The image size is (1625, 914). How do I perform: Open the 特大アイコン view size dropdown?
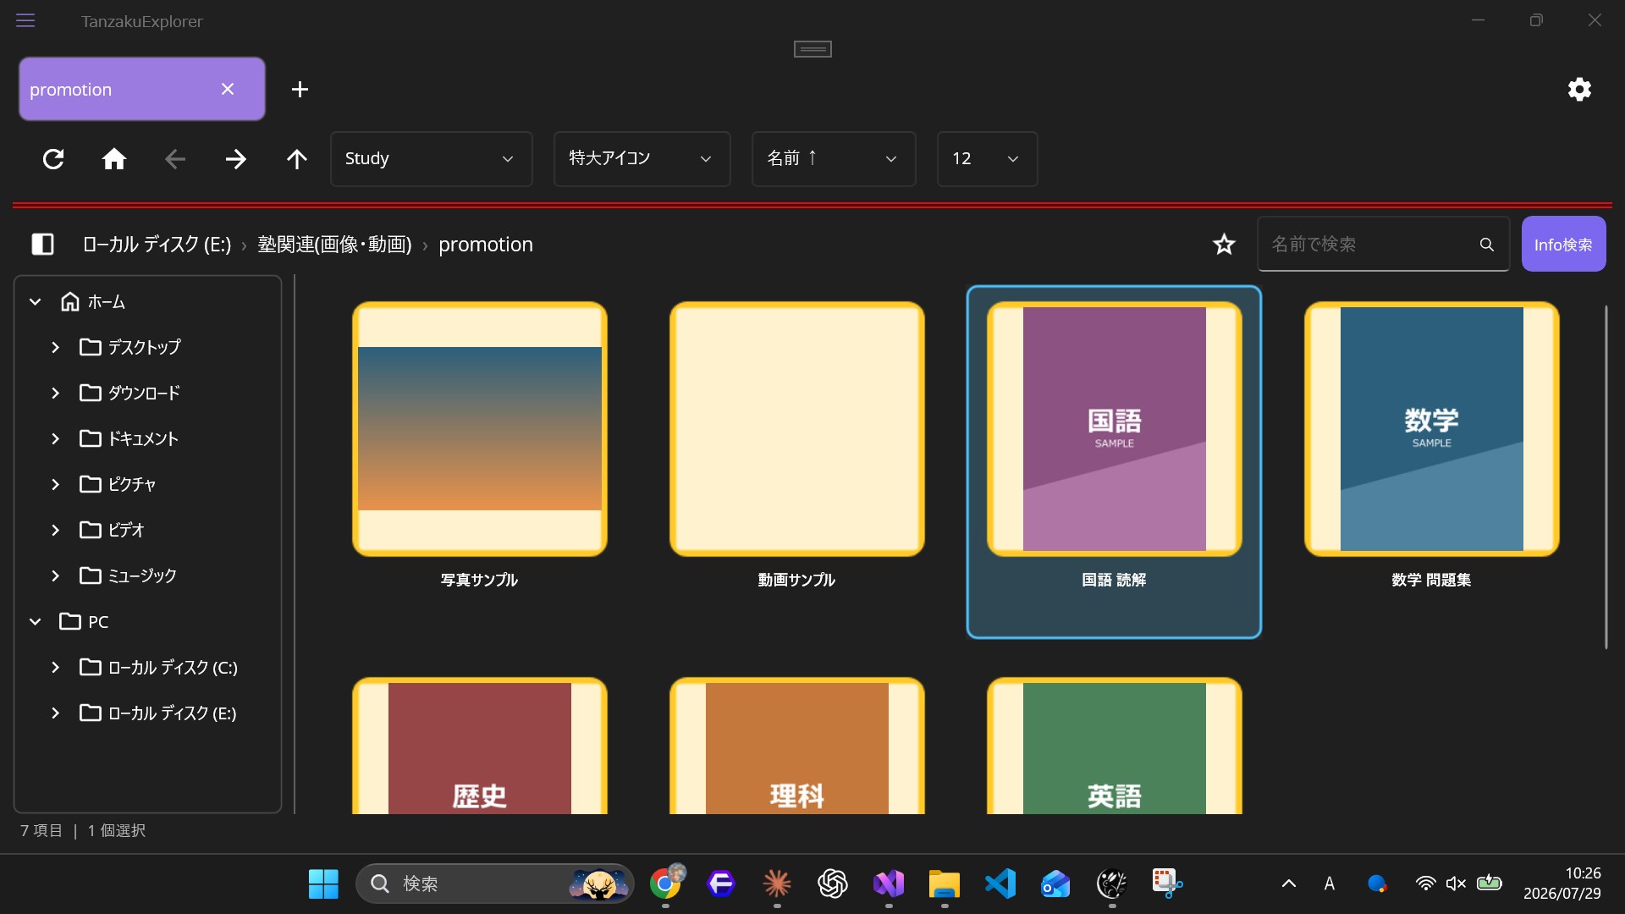[642, 158]
